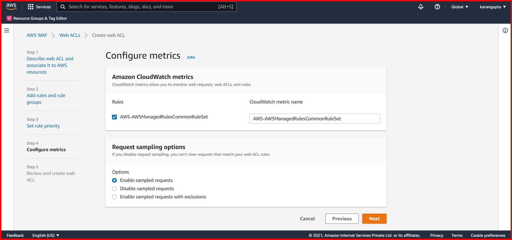This screenshot has height=240, width=512.
Task: Toggle the sidebar hamburger menu
Action: (6, 30)
